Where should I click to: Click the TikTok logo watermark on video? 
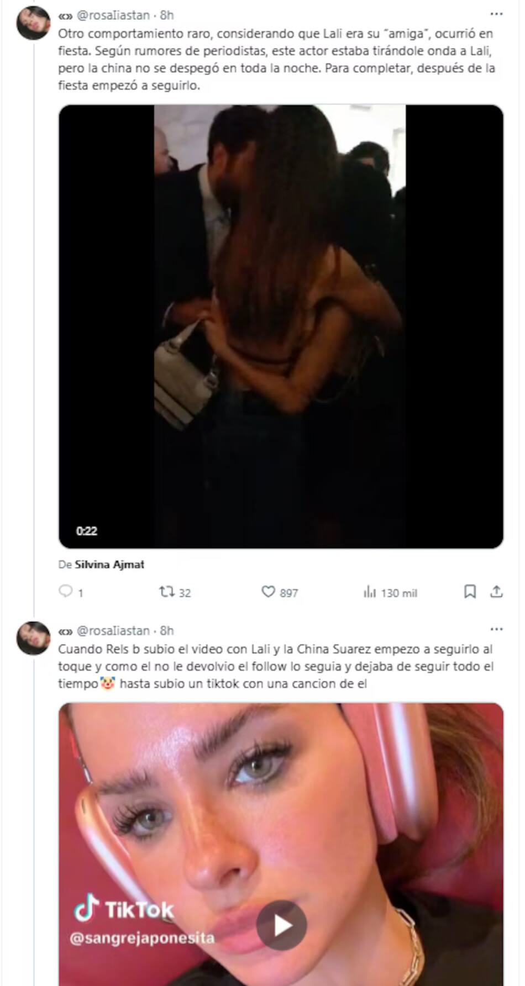(x=124, y=910)
